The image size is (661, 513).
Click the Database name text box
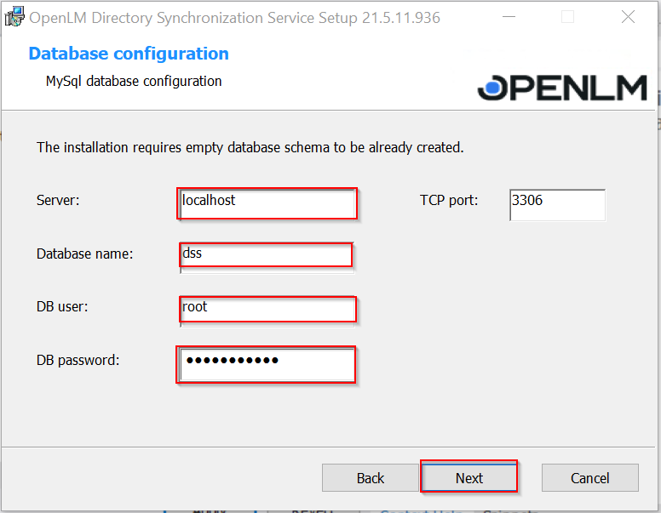coord(266,255)
